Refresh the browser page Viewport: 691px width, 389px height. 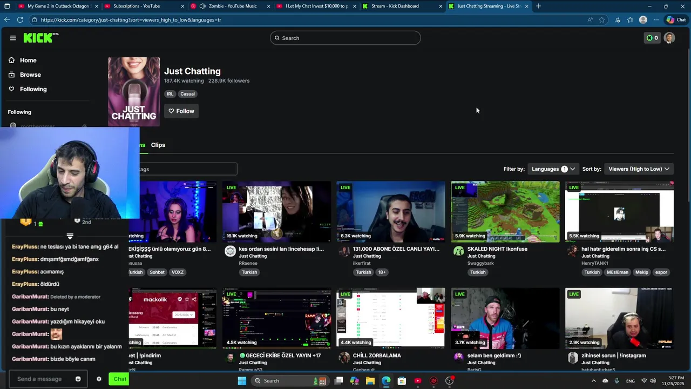pos(20,19)
